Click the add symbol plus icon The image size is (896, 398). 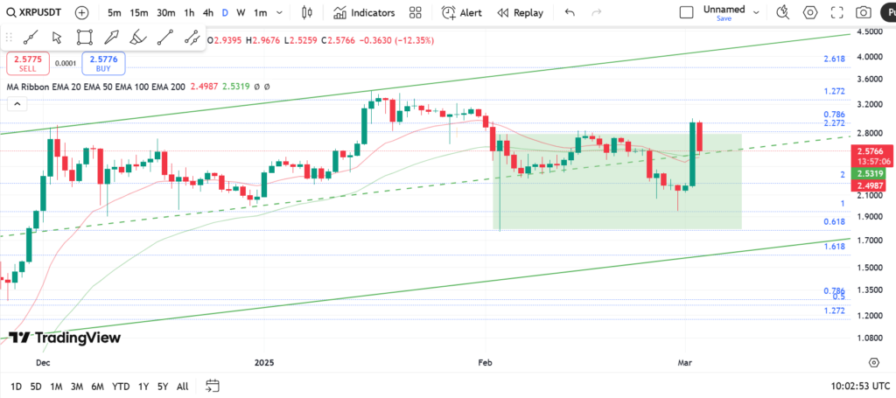pos(81,13)
